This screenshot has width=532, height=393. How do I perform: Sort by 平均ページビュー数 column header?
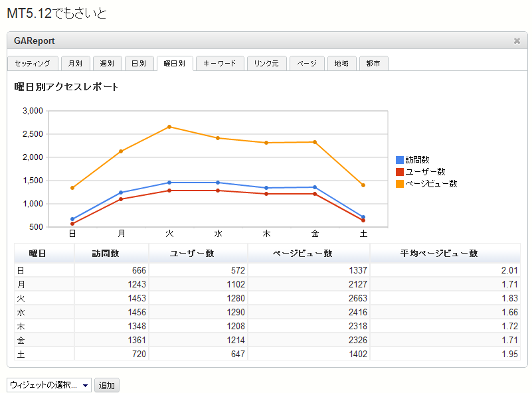pos(444,254)
